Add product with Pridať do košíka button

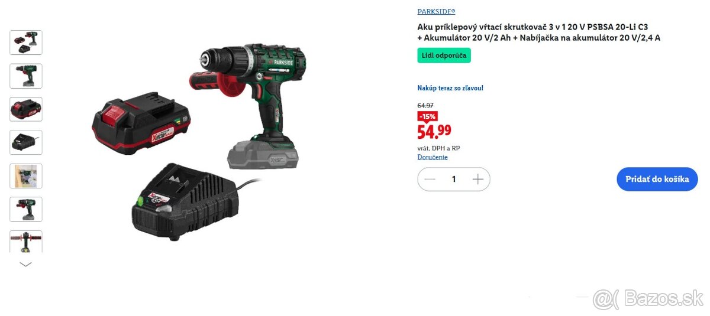pyautogui.click(x=657, y=179)
